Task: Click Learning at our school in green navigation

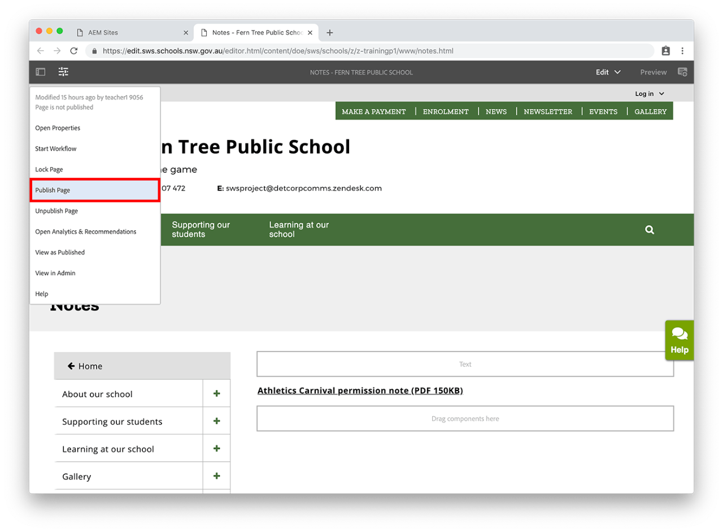Action: [299, 230]
